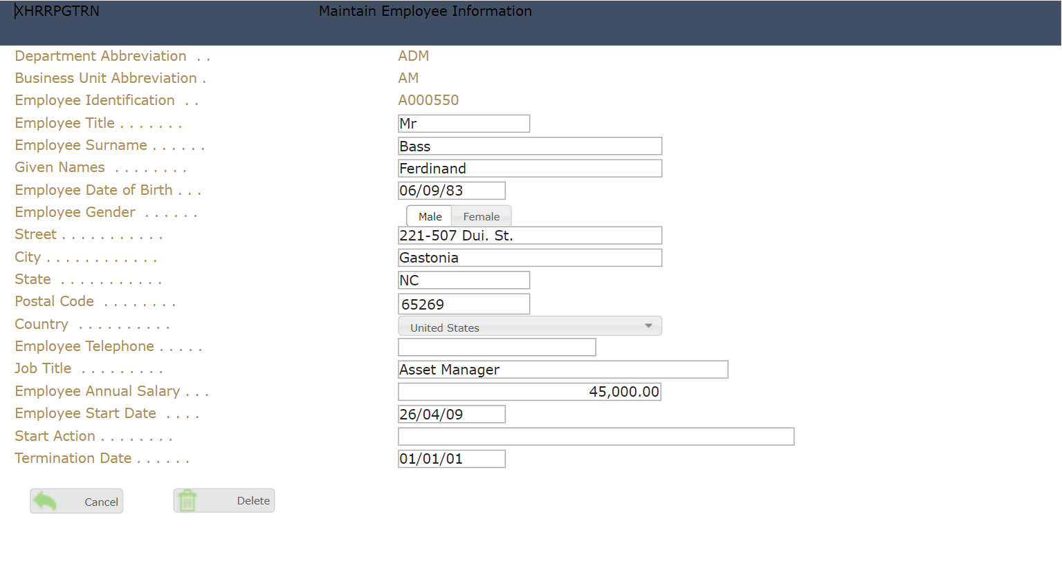Click the green Cancel arrow icon

[x=46, y=501]
